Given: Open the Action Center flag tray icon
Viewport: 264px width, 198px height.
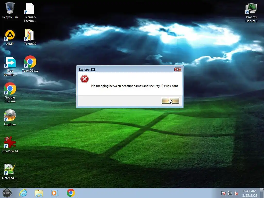Looking at the screenshot, I should [224, 193].
